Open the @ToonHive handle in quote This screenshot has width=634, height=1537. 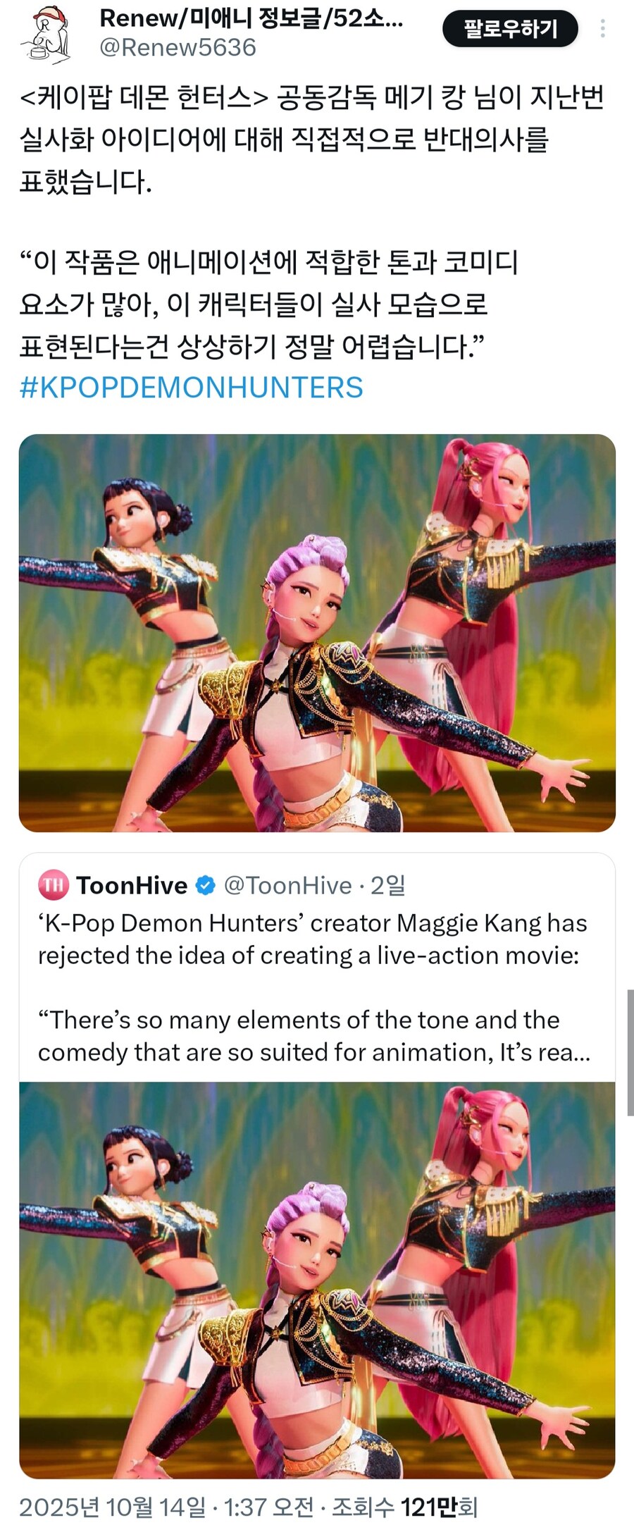287,886
